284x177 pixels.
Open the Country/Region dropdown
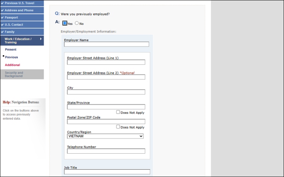[x=105, y=136]
